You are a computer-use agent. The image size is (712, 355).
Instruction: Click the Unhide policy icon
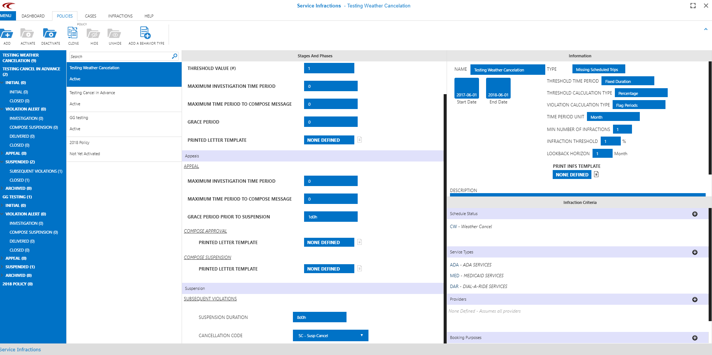click(x=114, y=34)
